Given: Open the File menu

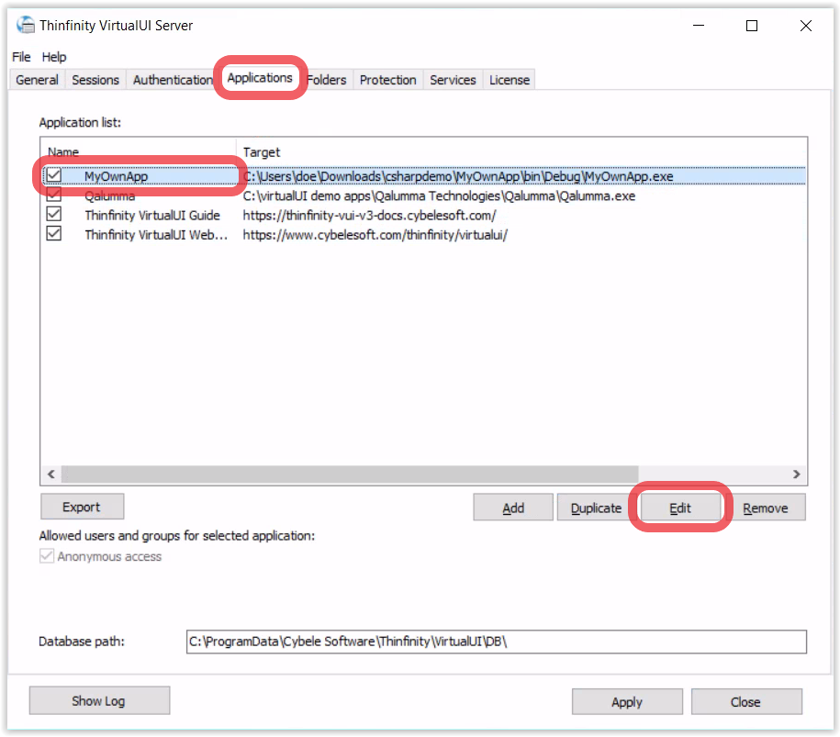Looking at the screenshot, I should click(x=21, y=57).
